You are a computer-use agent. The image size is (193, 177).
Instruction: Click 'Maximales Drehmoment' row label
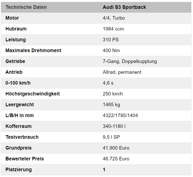33,51
